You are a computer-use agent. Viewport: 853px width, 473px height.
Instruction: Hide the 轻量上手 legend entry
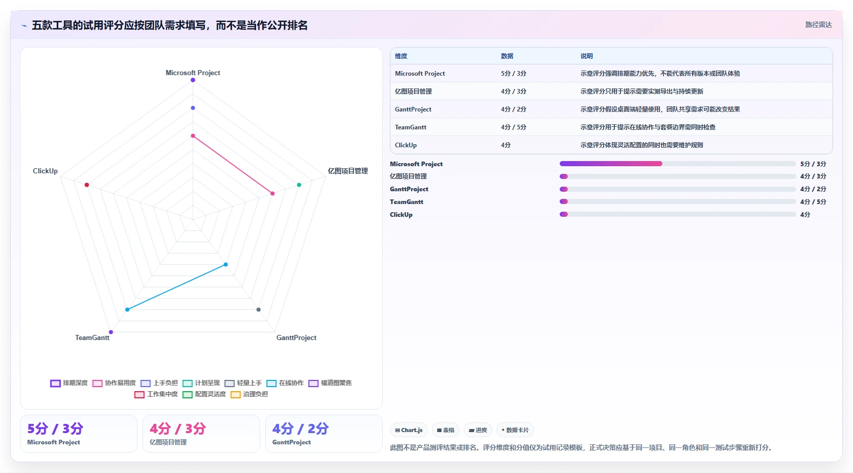coord(243,383)
